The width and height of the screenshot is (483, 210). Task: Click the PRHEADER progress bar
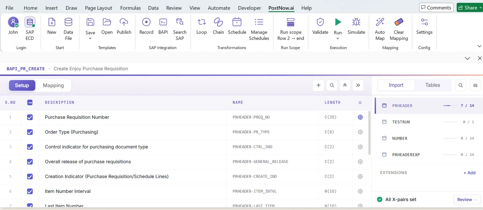point(450,106)
